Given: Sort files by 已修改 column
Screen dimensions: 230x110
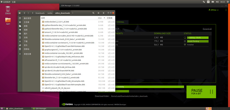Looking at the screenshot, I should 110,18.
